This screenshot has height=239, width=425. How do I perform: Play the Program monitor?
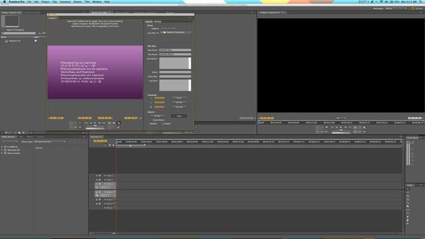coord(341,127)
